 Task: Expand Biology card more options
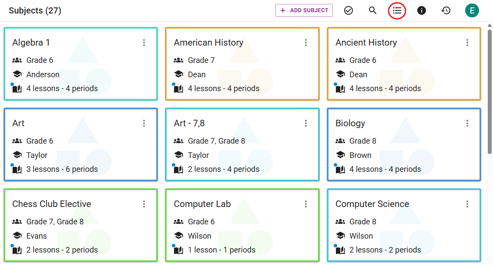[467, 123]
